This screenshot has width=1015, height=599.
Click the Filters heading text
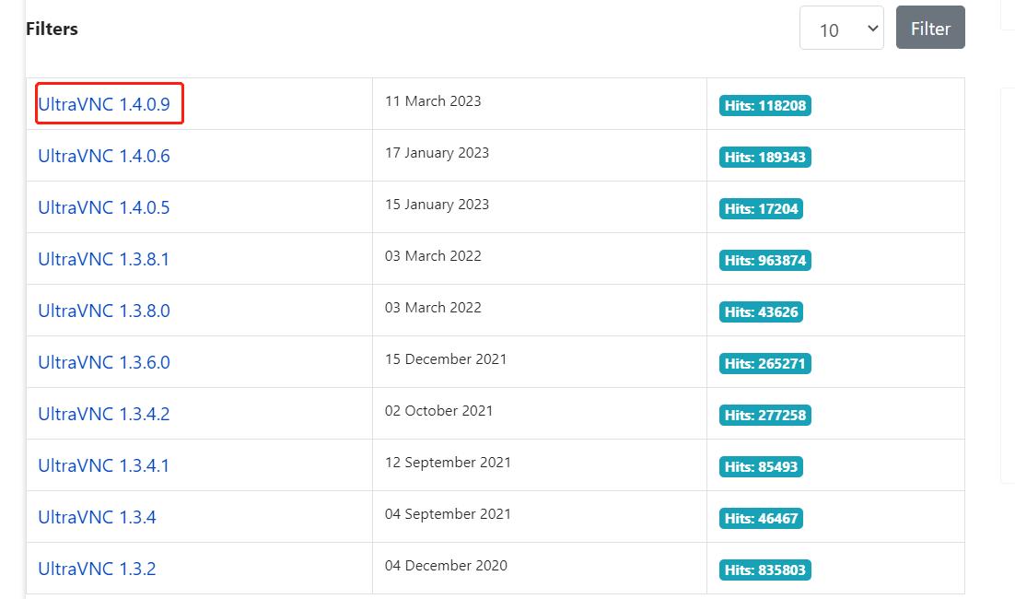pyautogui.click(x=52, y=29)
